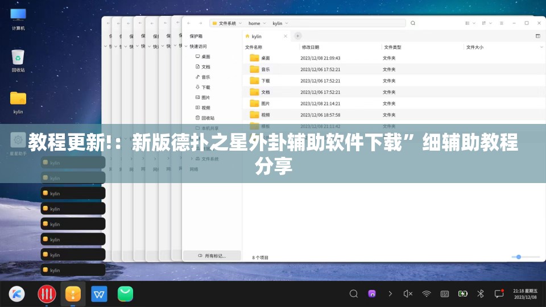Click the forward arrow in file manager
The height and width of the screenshot is (307, 546).
[201, 23]
